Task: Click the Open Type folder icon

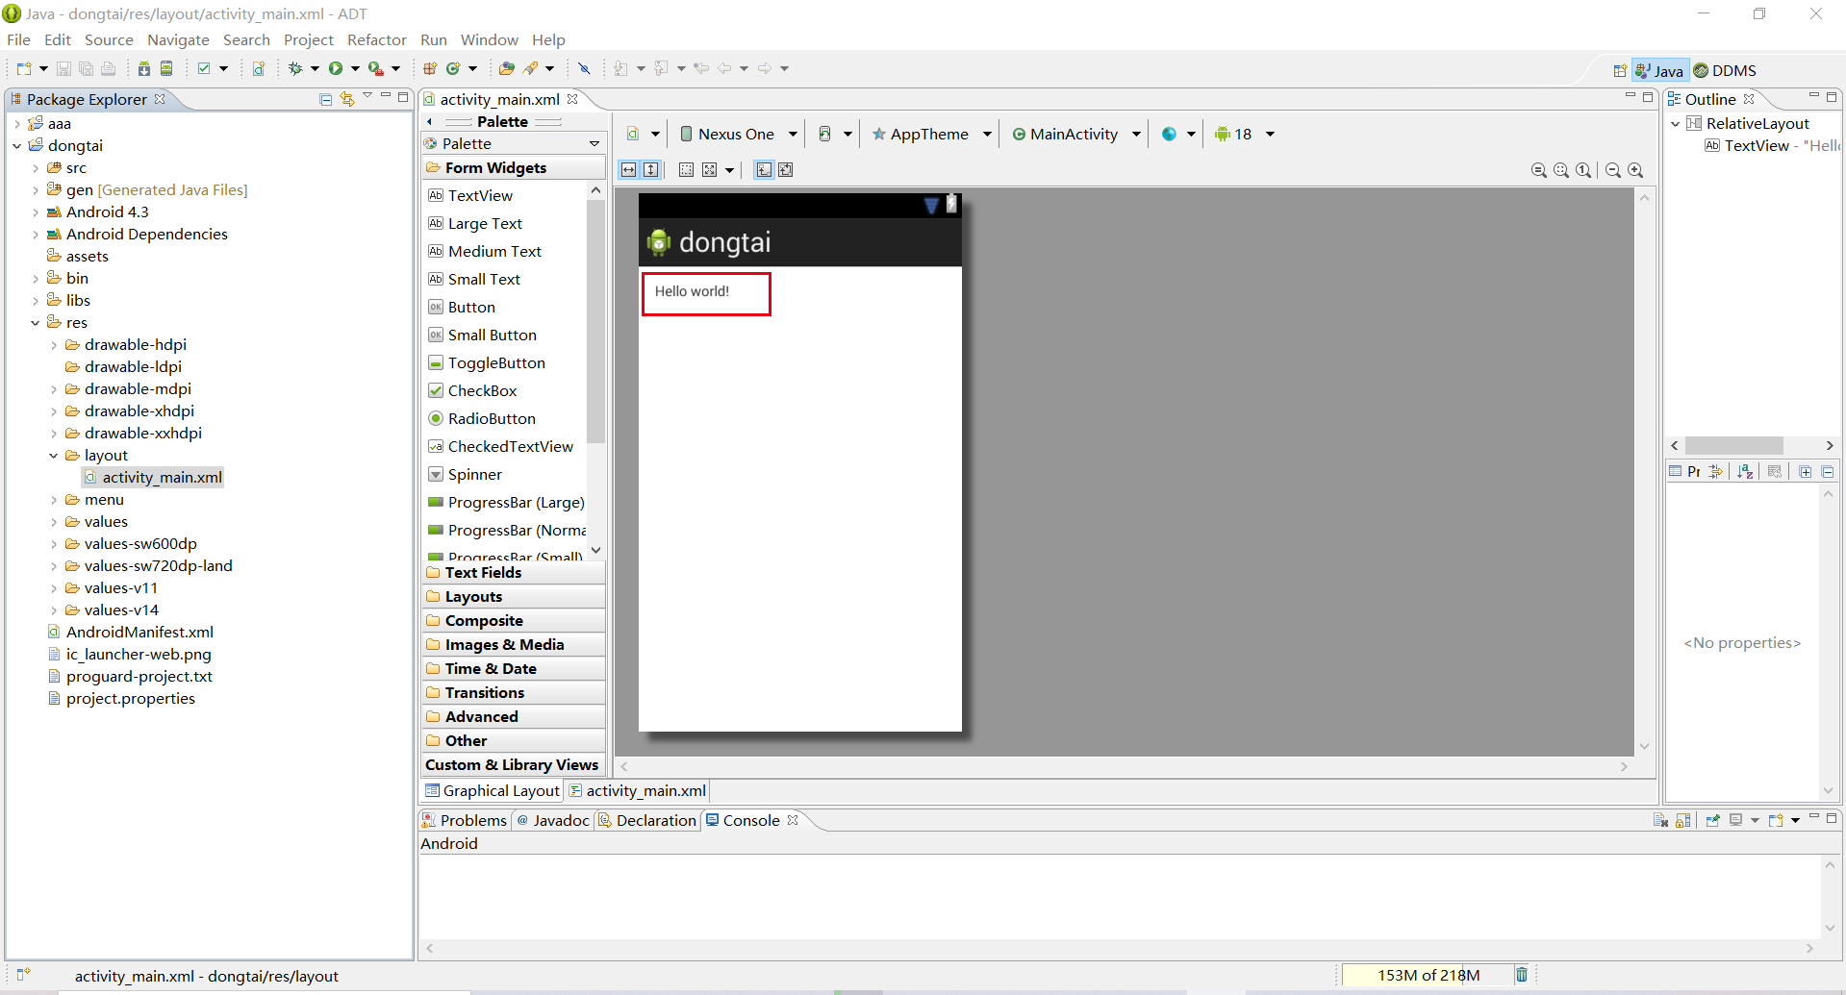Action: (507, 68)
